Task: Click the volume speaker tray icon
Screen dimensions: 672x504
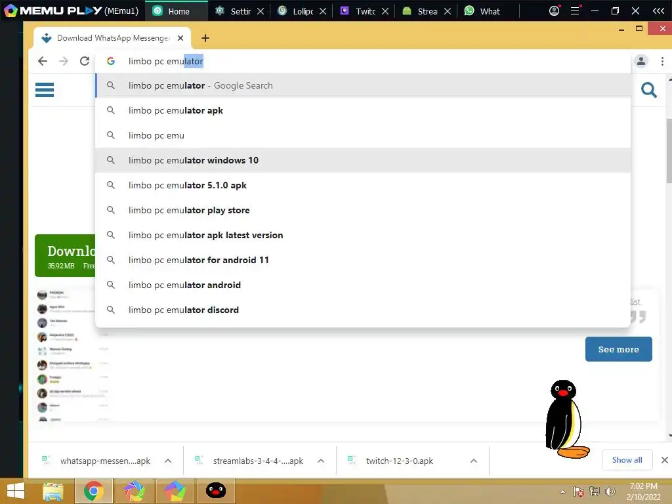Action: click(x=610, y=492)
